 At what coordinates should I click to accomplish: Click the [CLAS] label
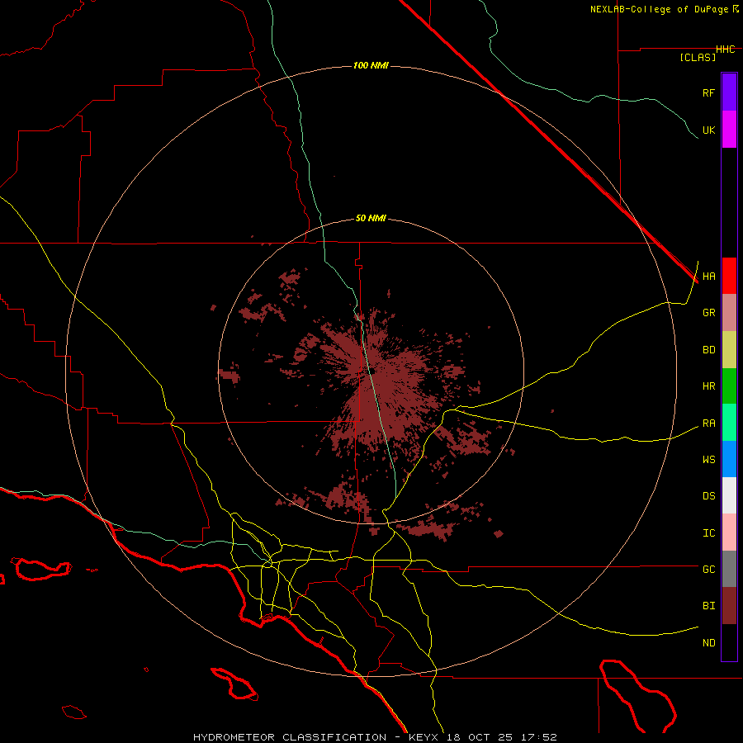tap(698, 57)
